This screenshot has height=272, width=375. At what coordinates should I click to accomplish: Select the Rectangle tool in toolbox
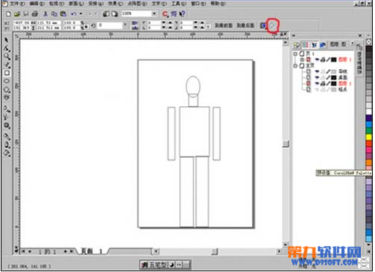(7, 73)
